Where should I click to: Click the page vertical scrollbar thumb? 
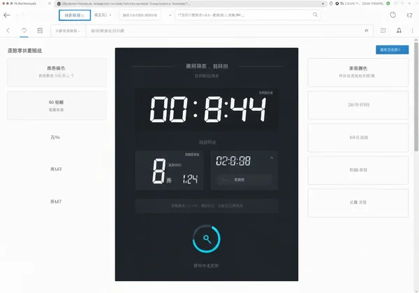pos(416,96)
